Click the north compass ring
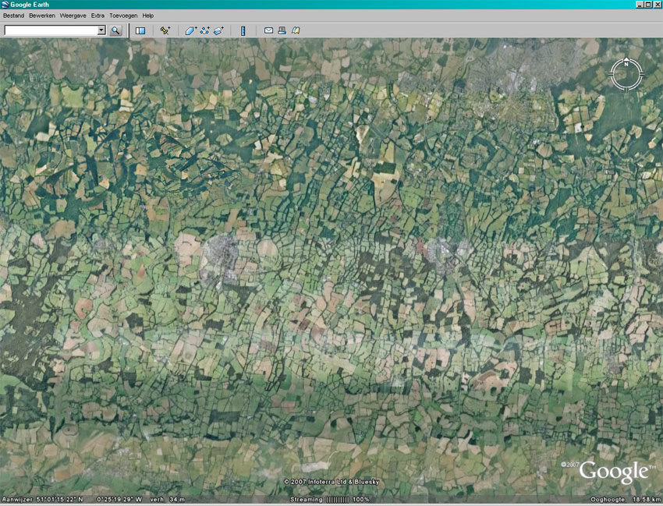The width and height of the screenshot is (663, 506). tap(626, 74)
